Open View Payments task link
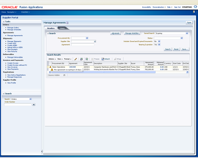The height and width of the screenshot is (158, 198). (x=13, y=69)
